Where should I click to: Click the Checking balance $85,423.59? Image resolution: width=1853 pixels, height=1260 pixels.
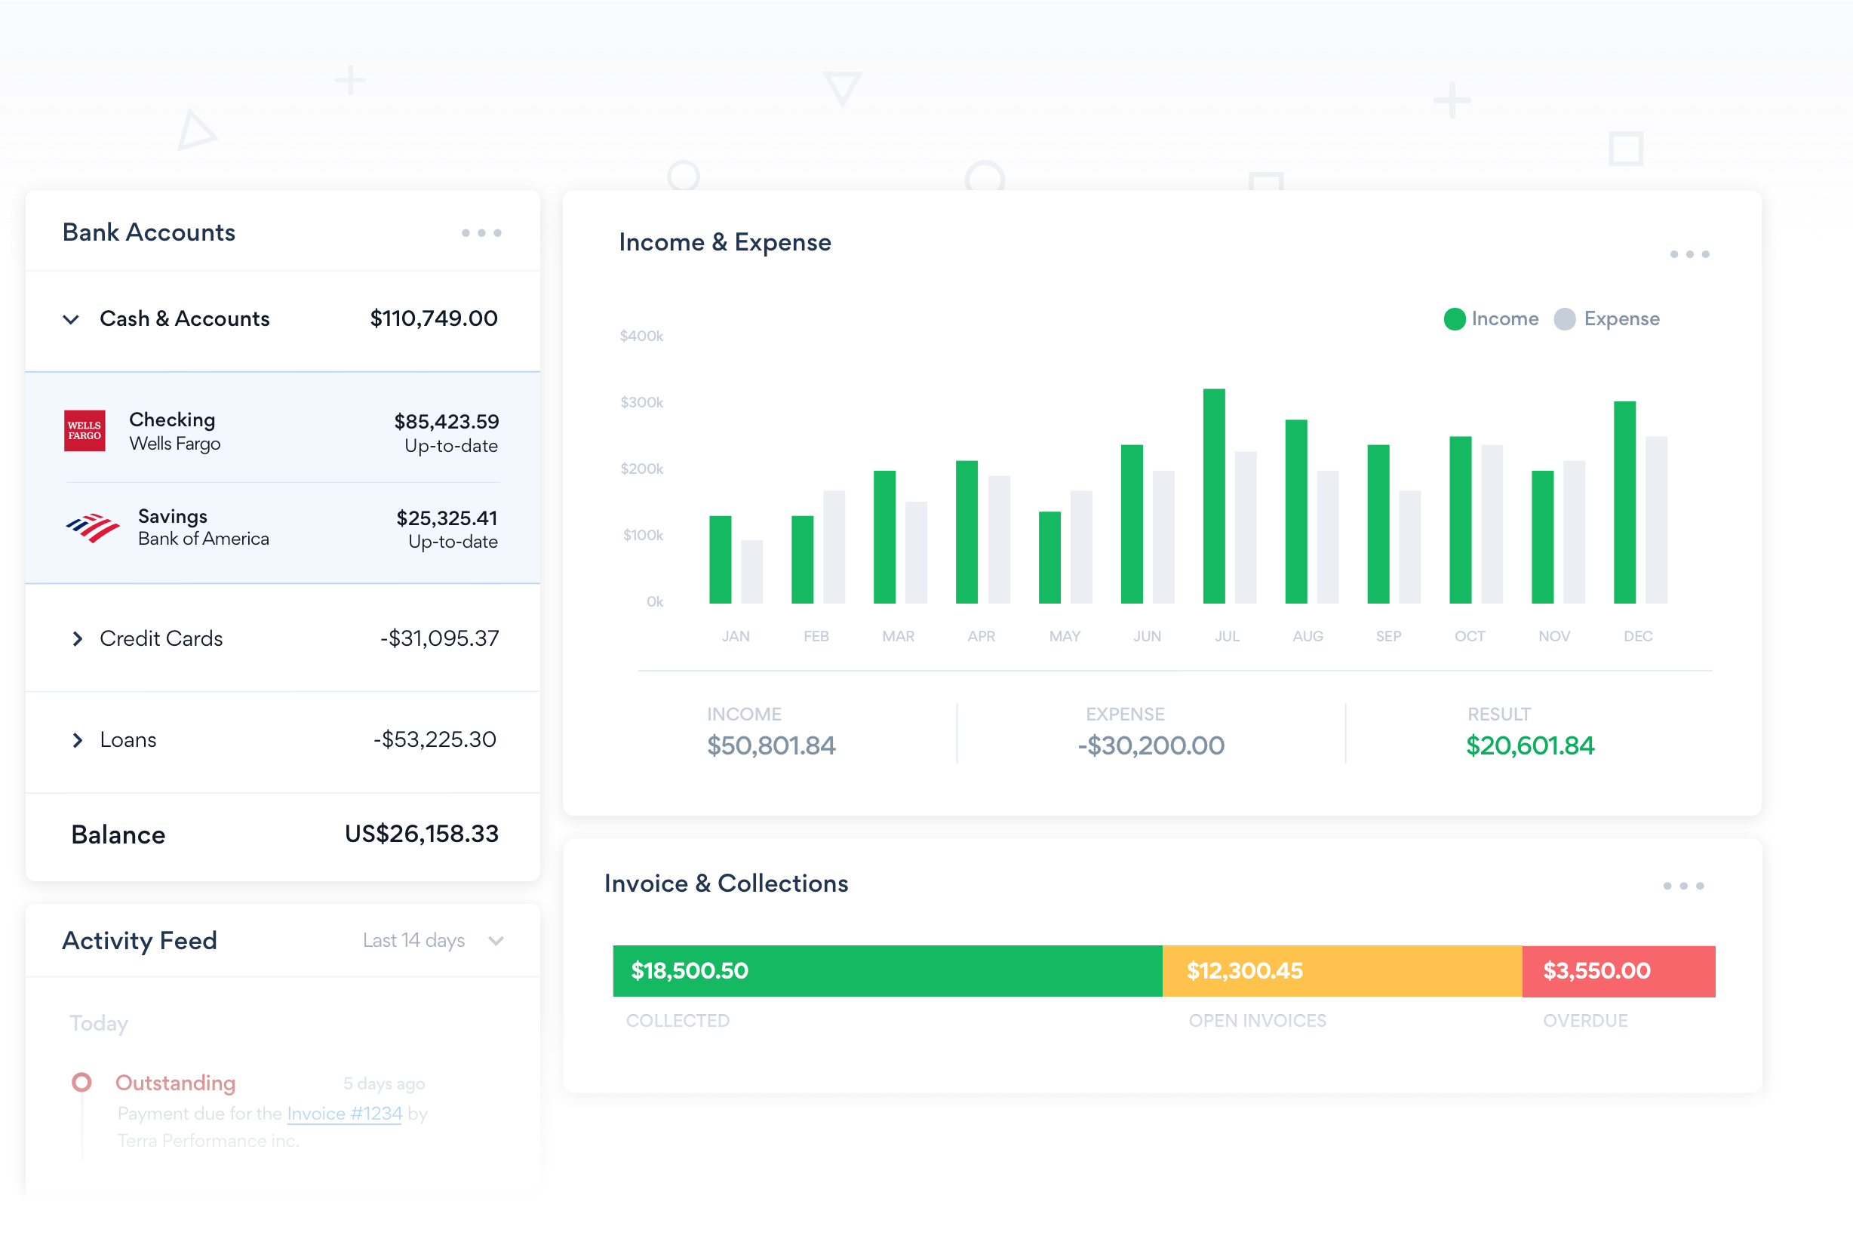tap(447, 421)
